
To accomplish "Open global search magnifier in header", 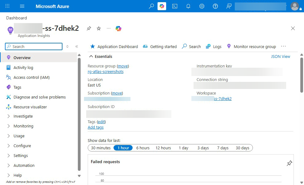I will click(x=151, y=6).
